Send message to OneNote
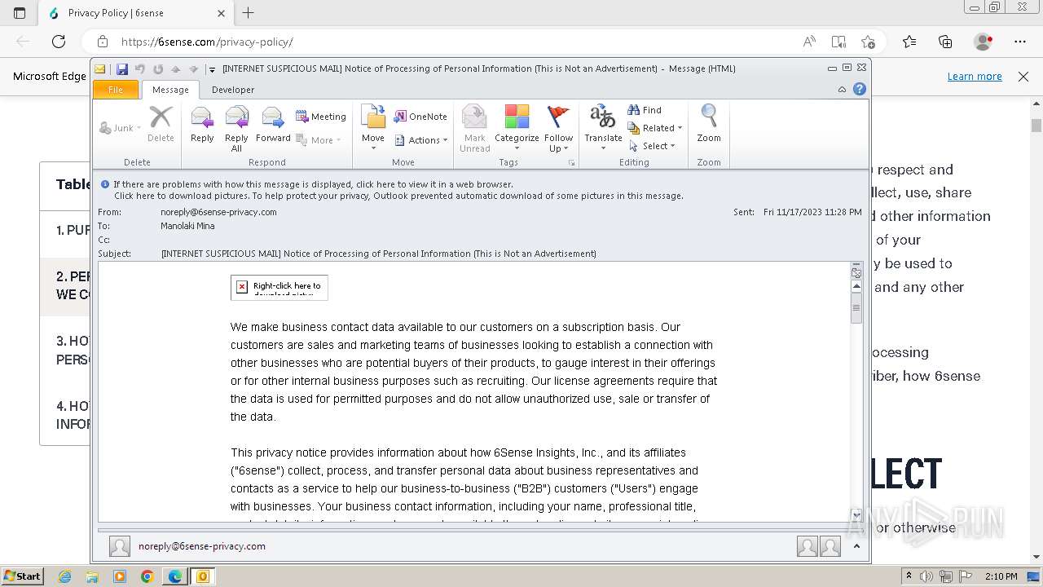The width and height of the screenshot is (1043, 587). click(420, 117)
